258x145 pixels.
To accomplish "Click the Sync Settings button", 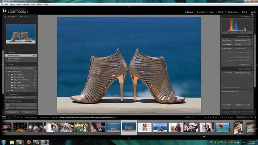I will click(246, 112).
